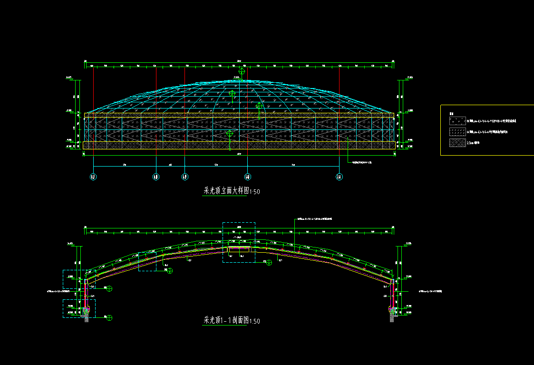Click the third grid axis bubble from the left
Screen dimensions: 534x365
(185, 177)
